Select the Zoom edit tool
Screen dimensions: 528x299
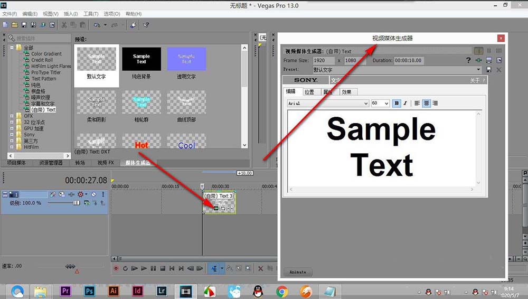coord(248,269)
